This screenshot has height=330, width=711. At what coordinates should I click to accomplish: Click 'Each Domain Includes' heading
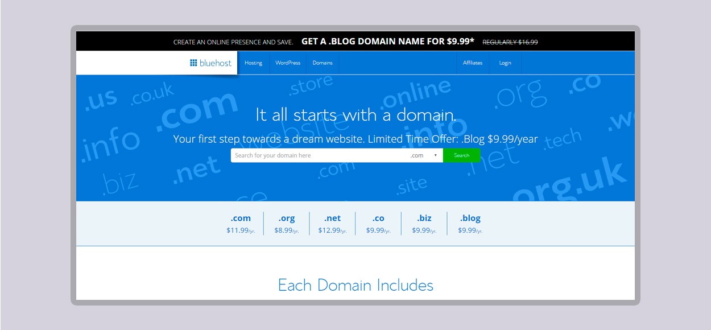[355, 285]
